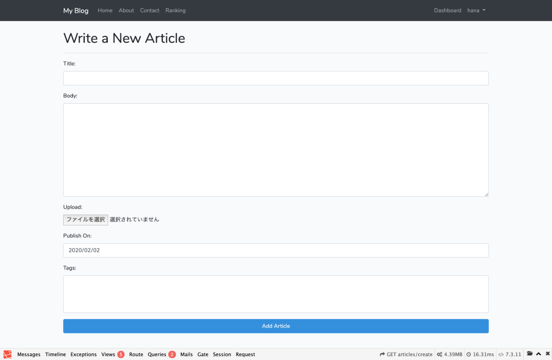This screenshot has width=552, height=360.
Task: Minimize debugbar with the up chevron
Action: (x=539, y=354)
